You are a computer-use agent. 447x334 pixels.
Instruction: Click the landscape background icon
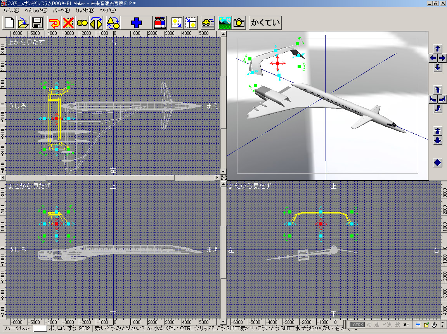[x=225, y=23]
